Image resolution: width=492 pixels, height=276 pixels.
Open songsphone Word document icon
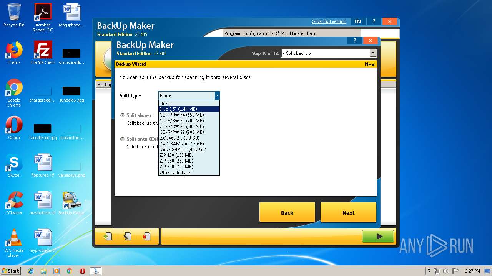pos(71,16)
